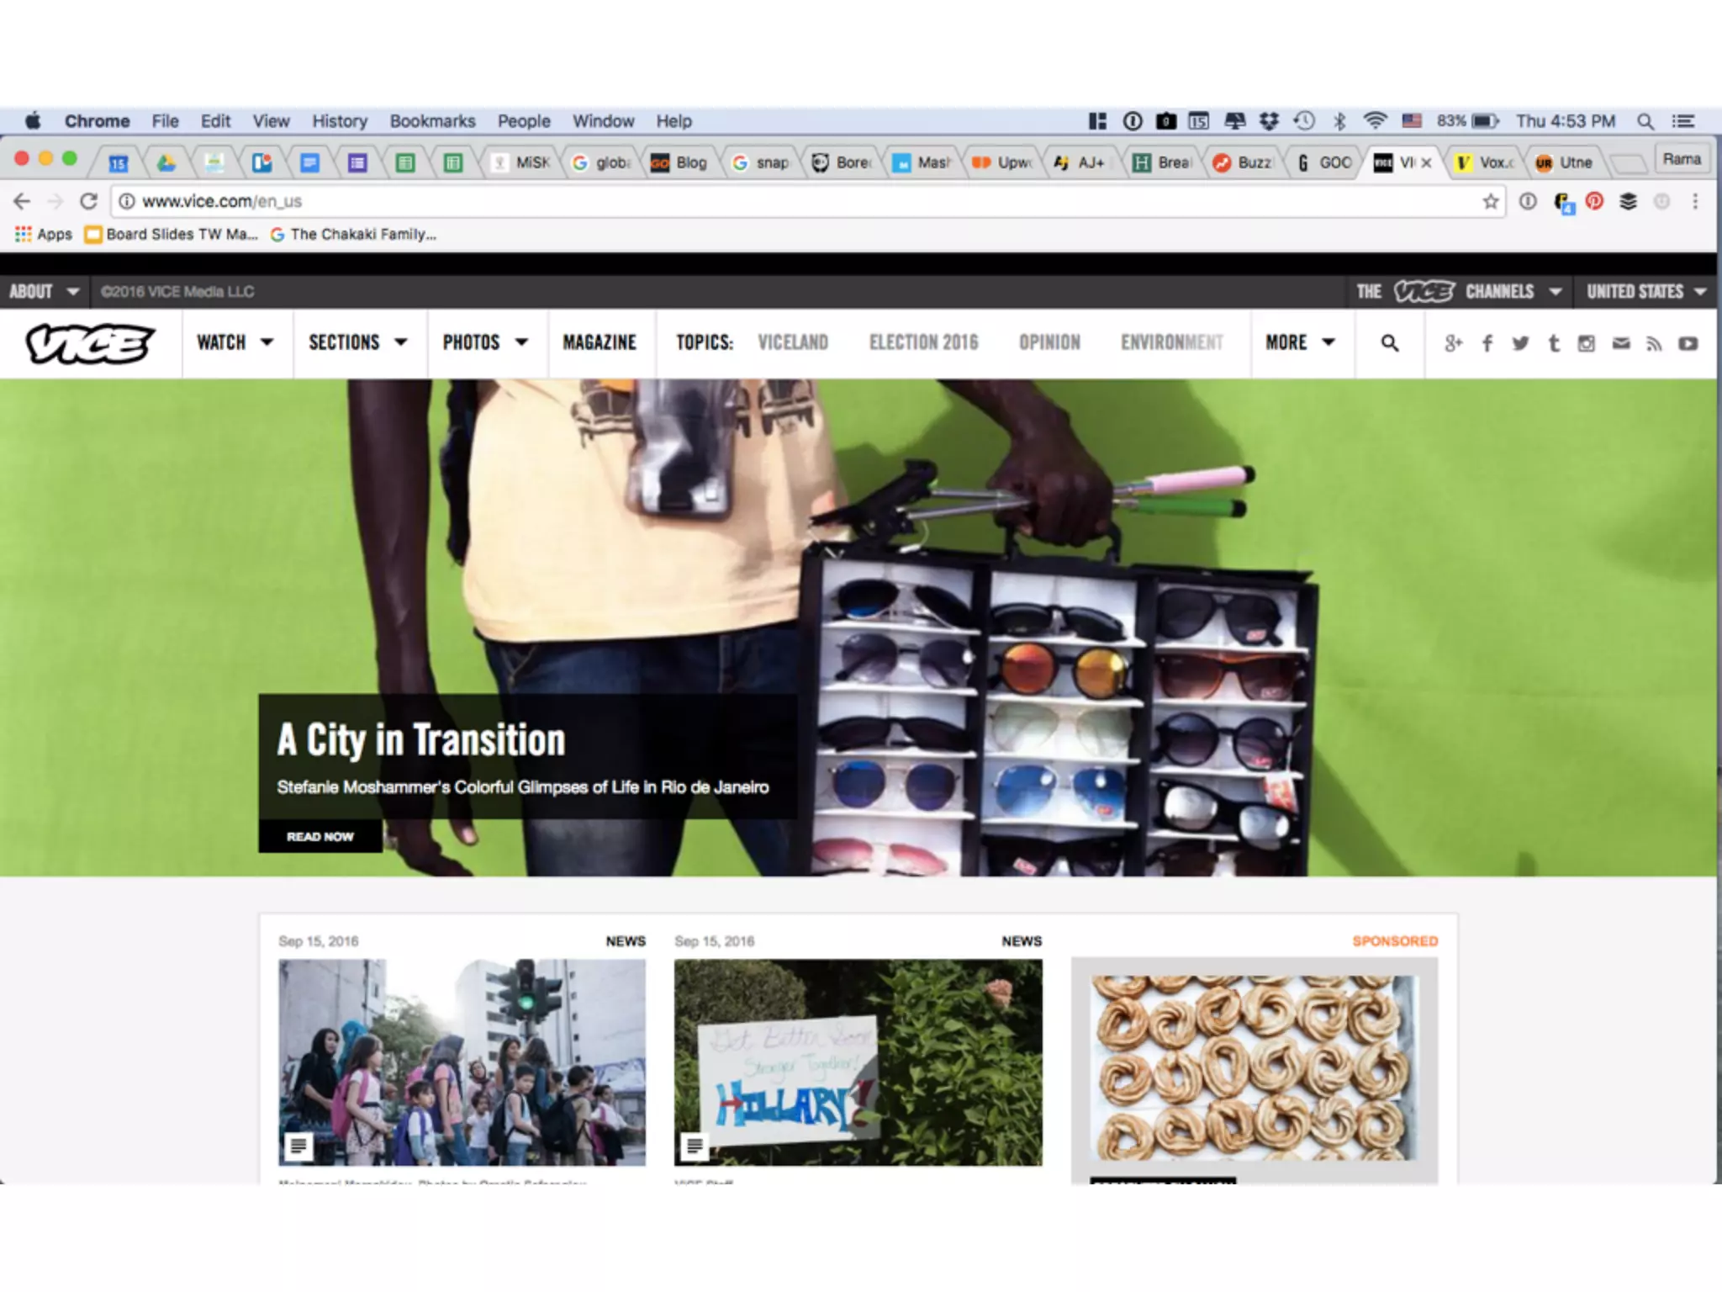This screenshot has height=1292, width=1722.
Task: Expand the Sections dropdown
Action: pos(358,342)
